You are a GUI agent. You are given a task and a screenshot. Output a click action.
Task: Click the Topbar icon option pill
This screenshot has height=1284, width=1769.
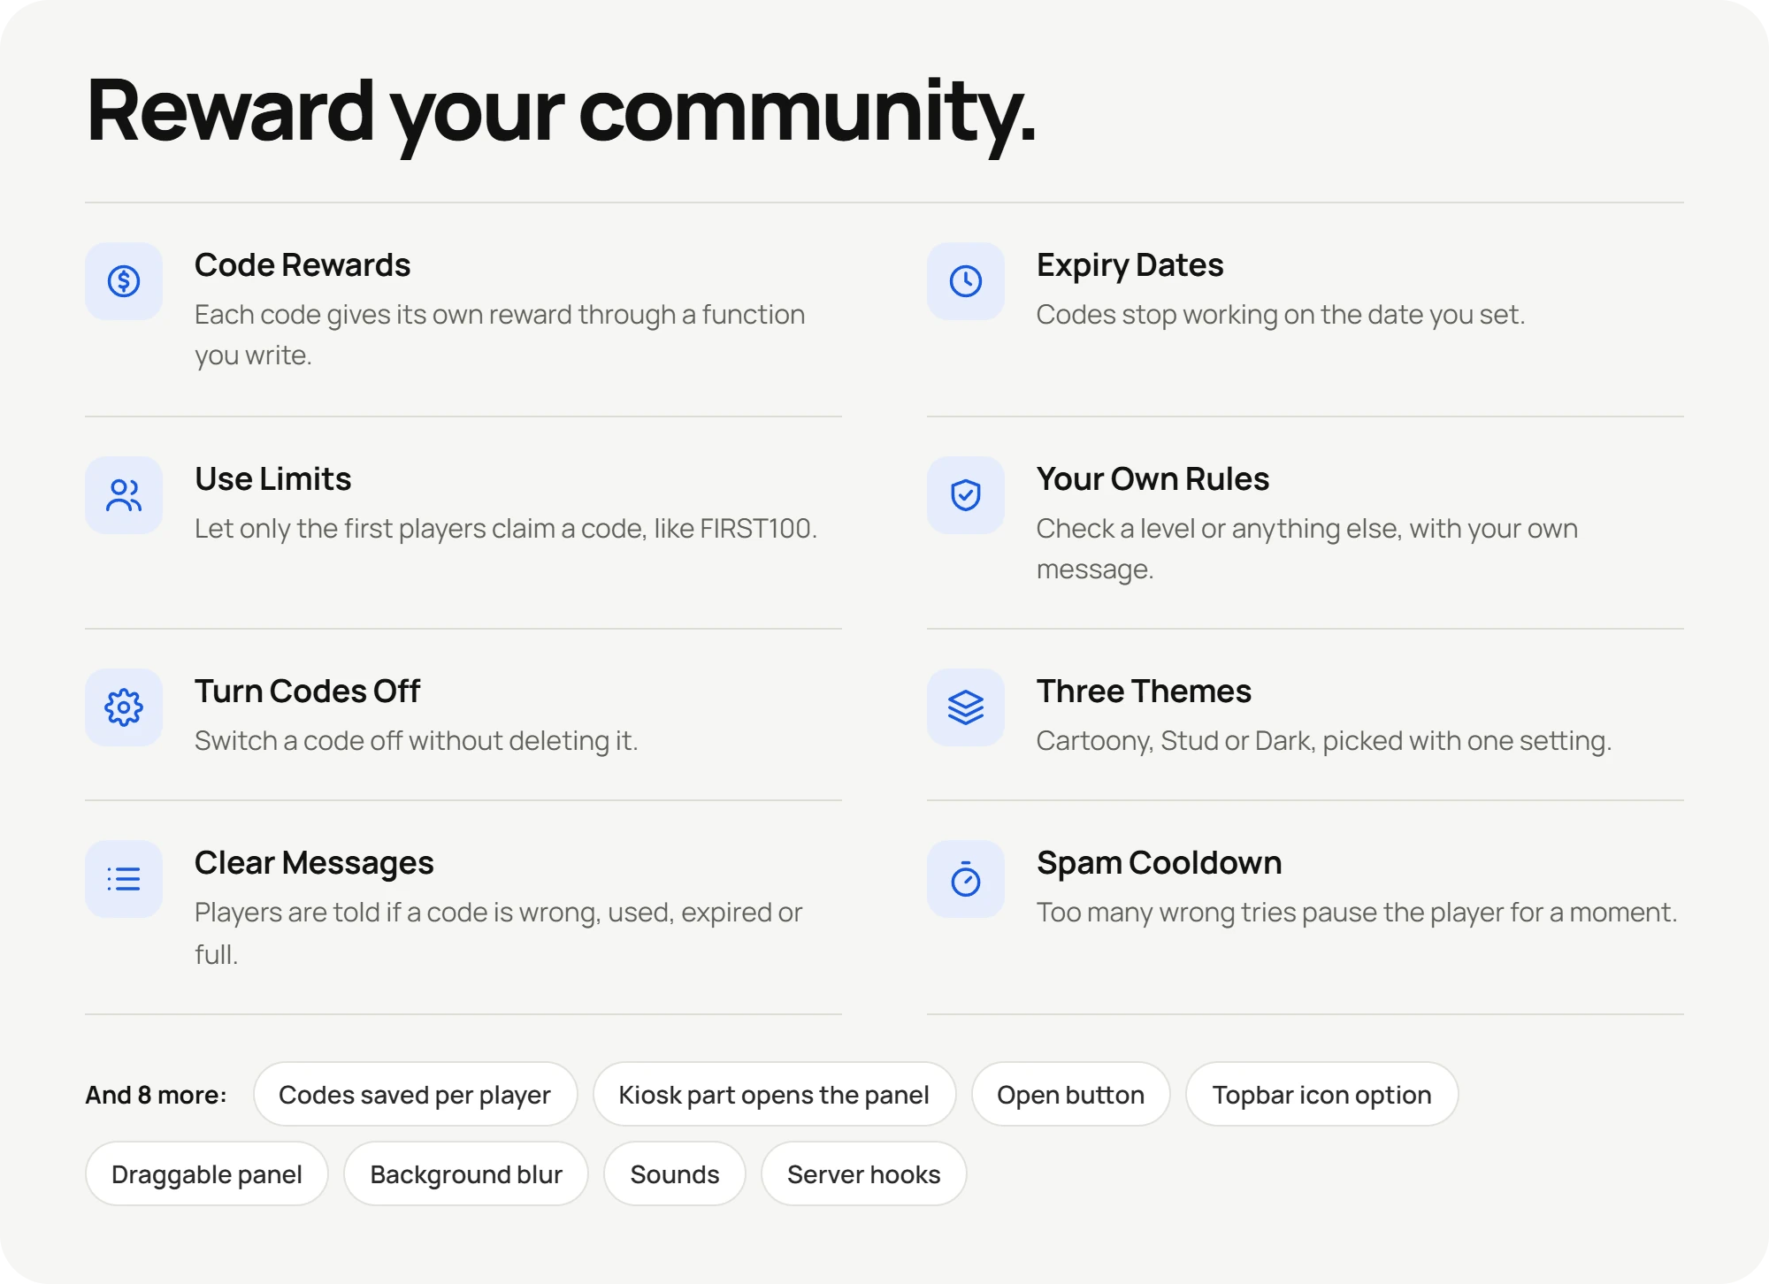(1322, 1095)
